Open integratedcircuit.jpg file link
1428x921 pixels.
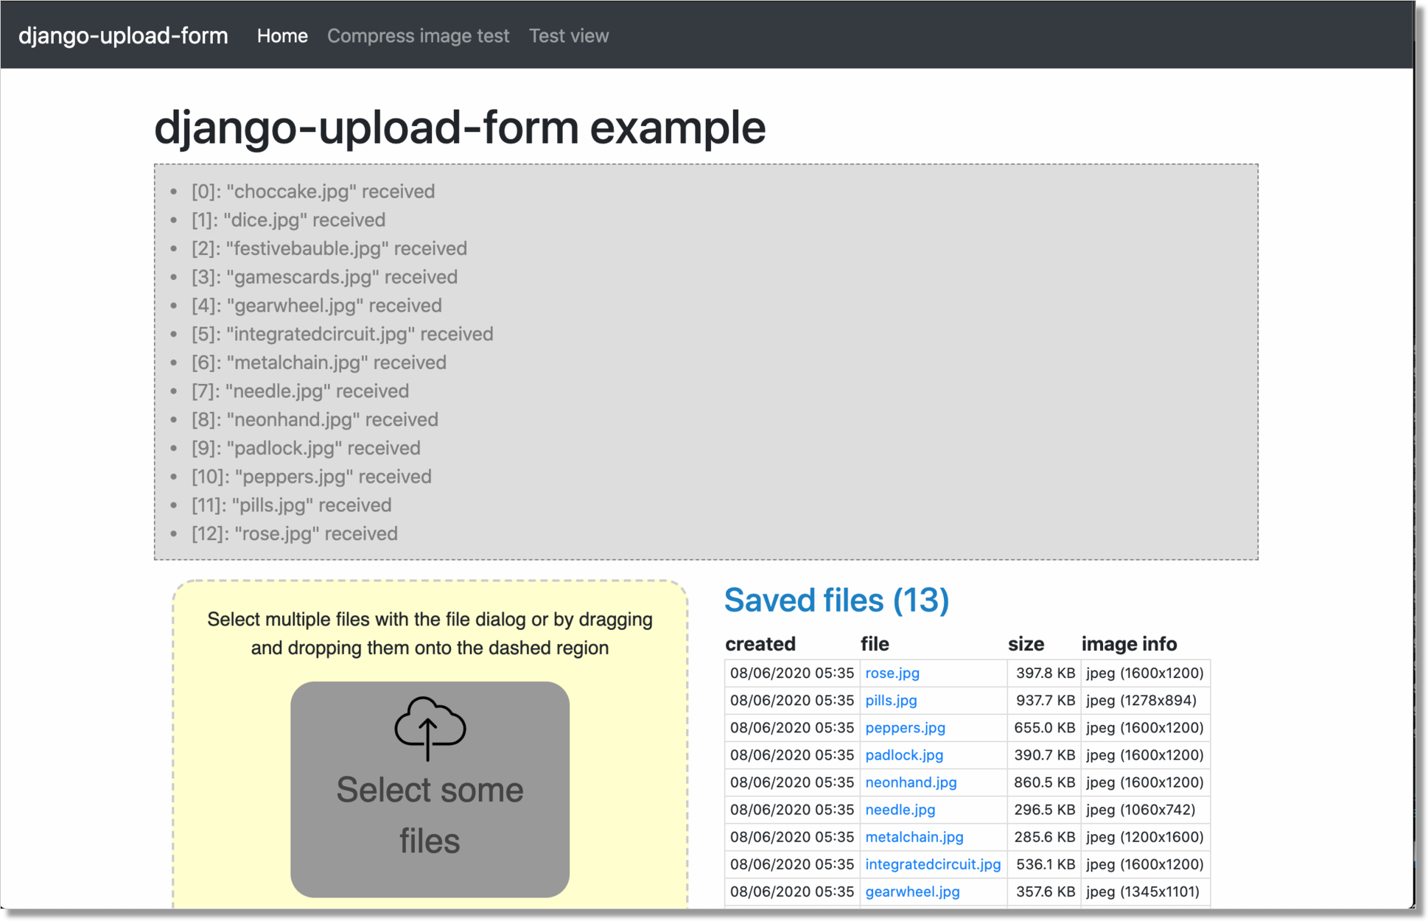[x=932, y=864]
